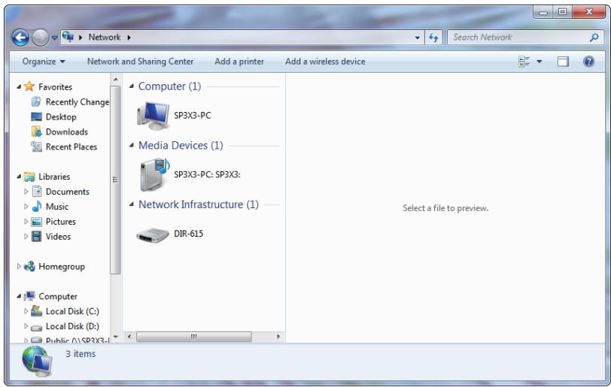Open Recent Places
611x387 pixels.
point(71,147)
